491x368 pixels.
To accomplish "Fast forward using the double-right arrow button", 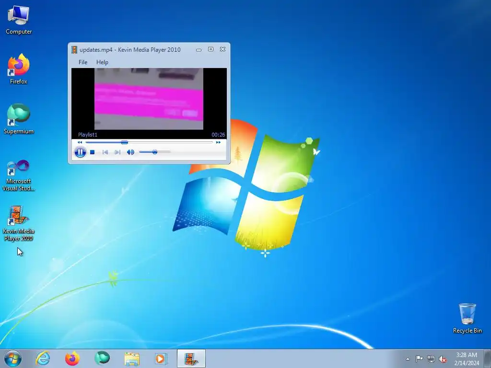I will 218,142.
